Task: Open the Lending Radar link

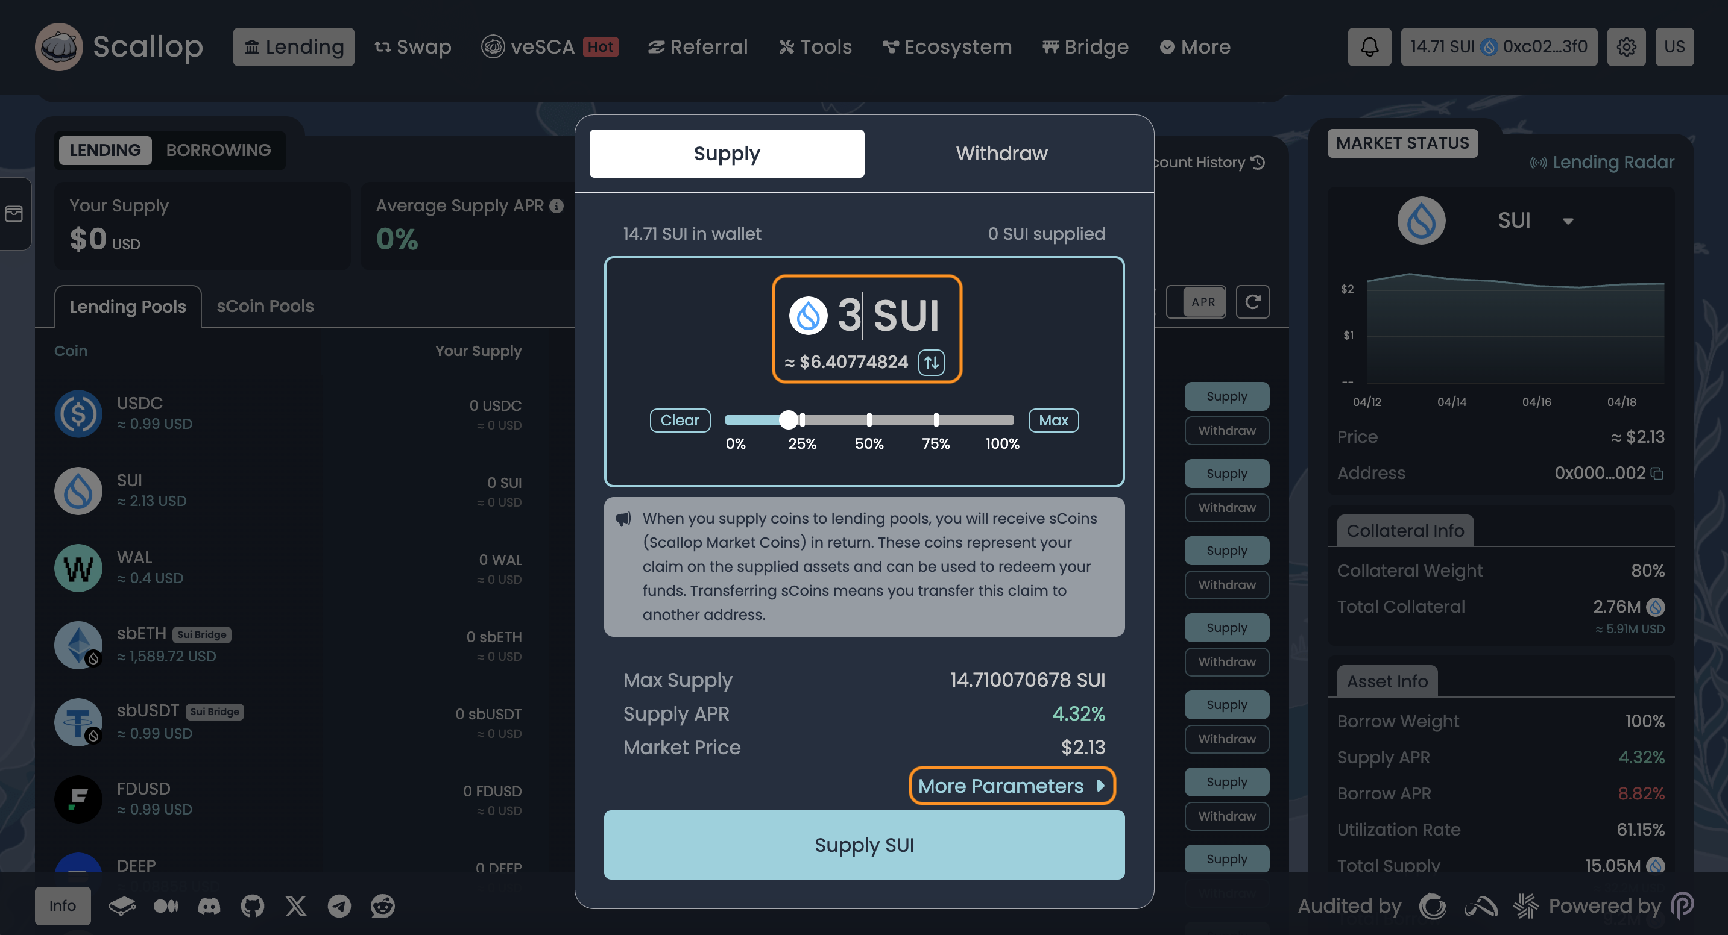Action: 1602,162
